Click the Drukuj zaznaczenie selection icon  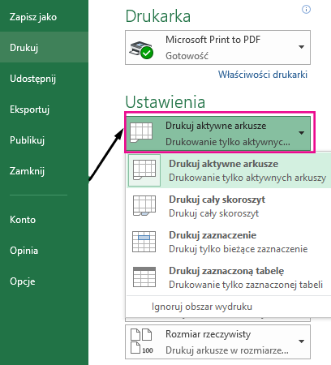click(x=144, y=242)
